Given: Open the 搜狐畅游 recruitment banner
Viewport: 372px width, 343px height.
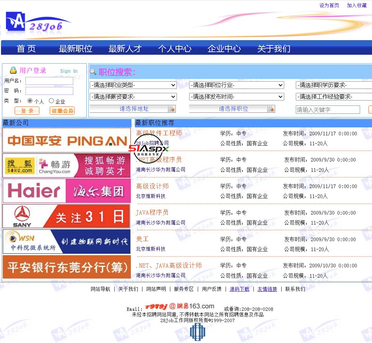Looking at the screenshot, I should (67, 166).
